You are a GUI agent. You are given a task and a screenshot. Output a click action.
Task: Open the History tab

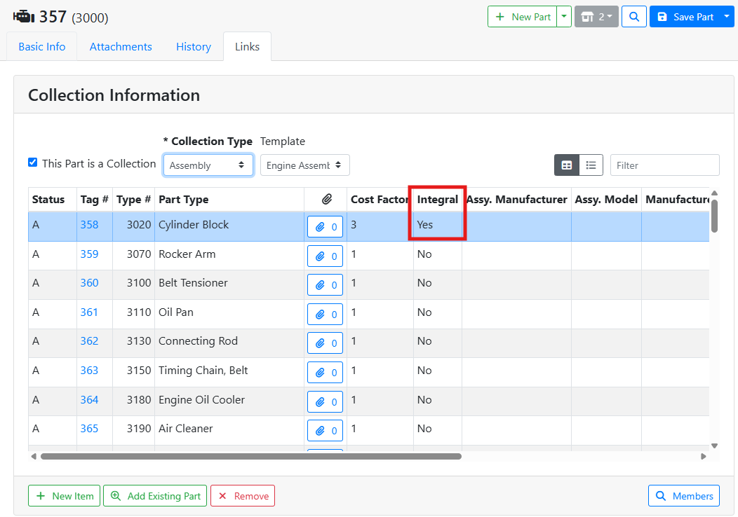pos(194,47)
